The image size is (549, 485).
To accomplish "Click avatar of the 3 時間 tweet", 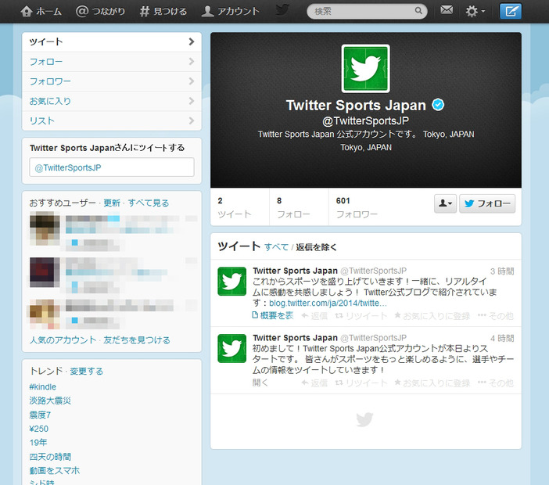I will (x=231, y=281).
